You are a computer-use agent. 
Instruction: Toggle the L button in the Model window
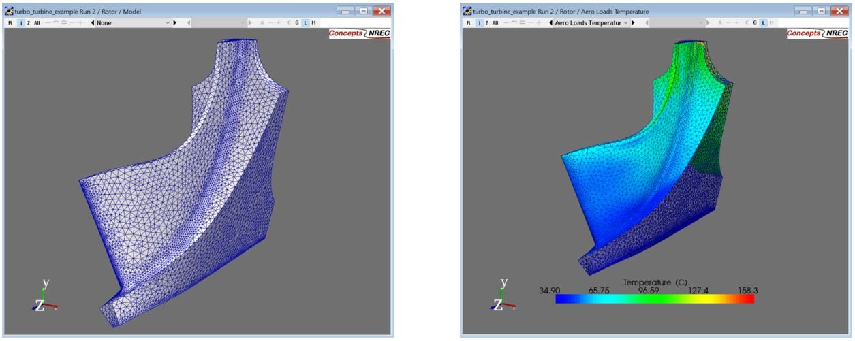[305, 23]
